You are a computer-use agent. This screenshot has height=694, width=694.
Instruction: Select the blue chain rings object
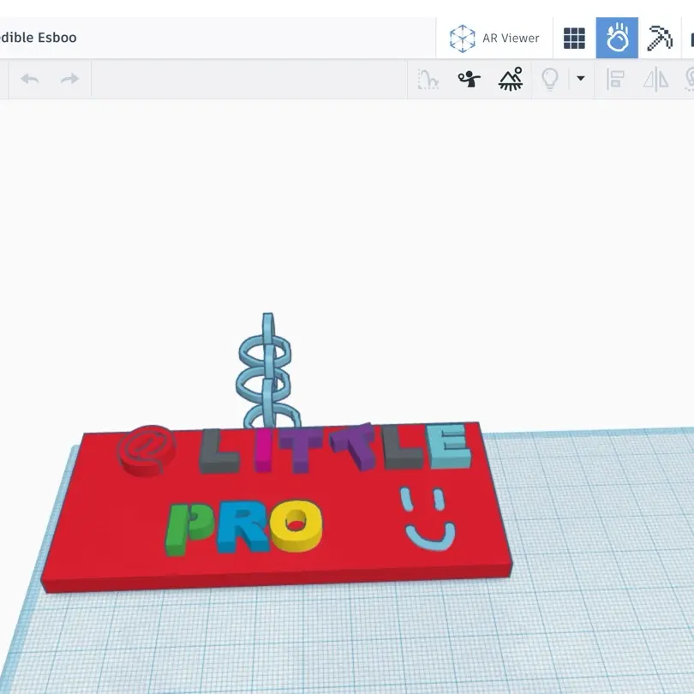tap(266, 364)
